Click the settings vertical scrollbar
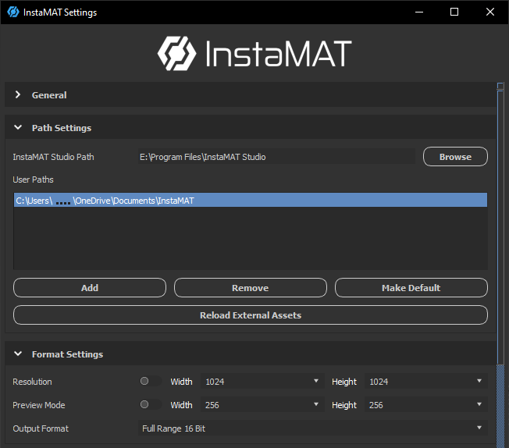This screenshot has height=448, width=509. tap(500, 227)
